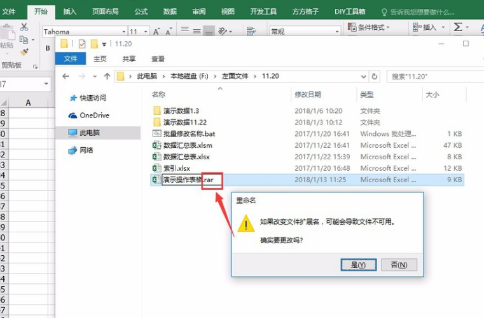Open the quick access toolbar customize arrow
Image resolution: width=484 pixels, height=318 pixels.
pyautogui.click(x=104, y=44)
